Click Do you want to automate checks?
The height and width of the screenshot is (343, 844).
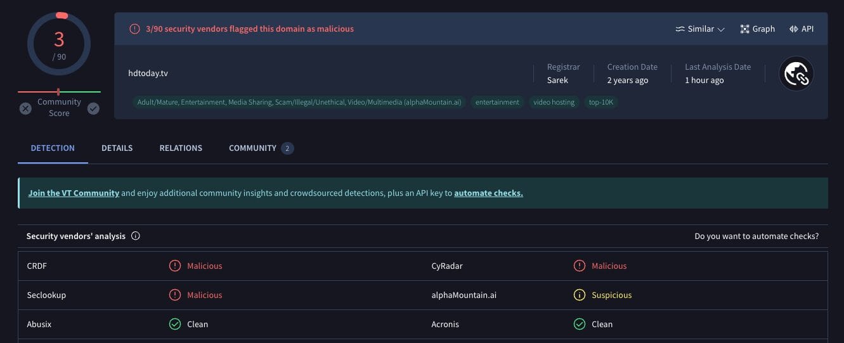tap(756, 236)
